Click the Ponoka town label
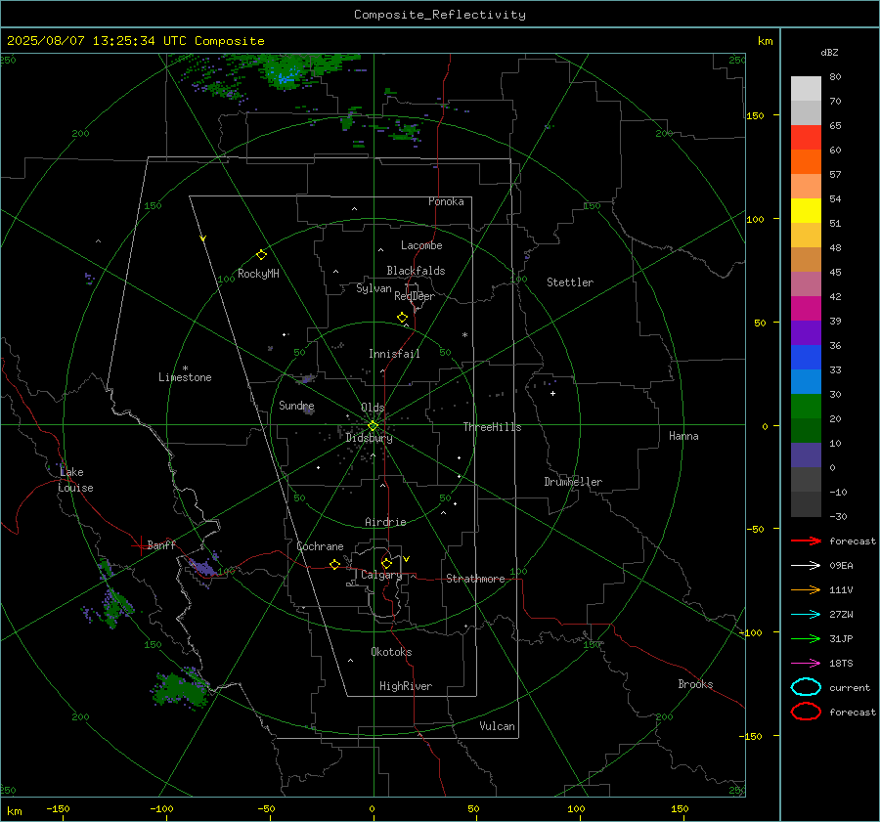 [446, 201]
